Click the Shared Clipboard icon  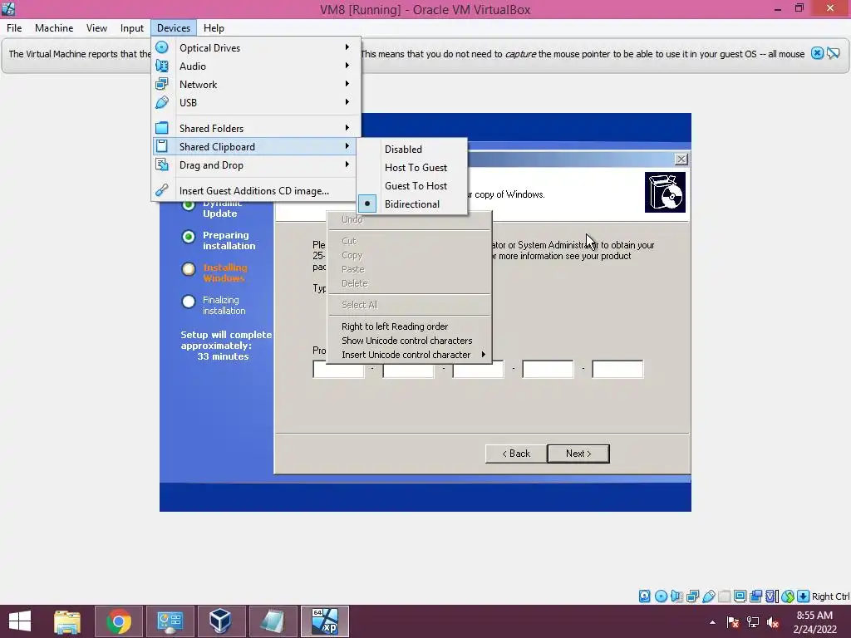pos(162,146)
